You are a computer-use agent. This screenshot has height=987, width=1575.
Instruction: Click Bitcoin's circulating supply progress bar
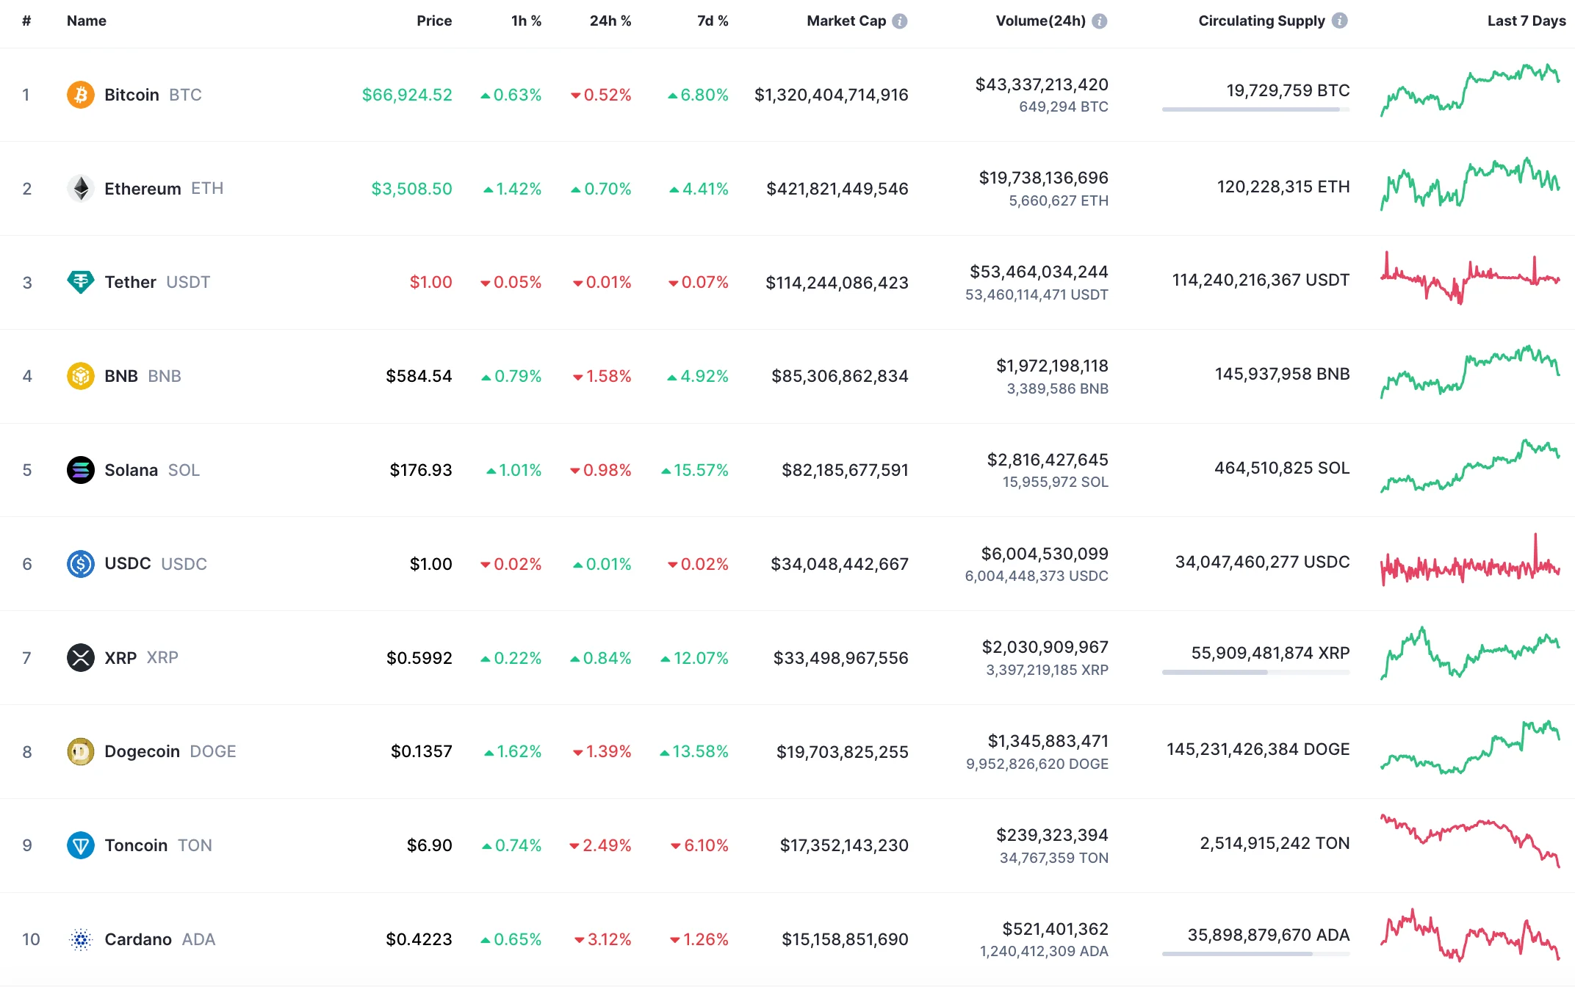(1255, 109)
